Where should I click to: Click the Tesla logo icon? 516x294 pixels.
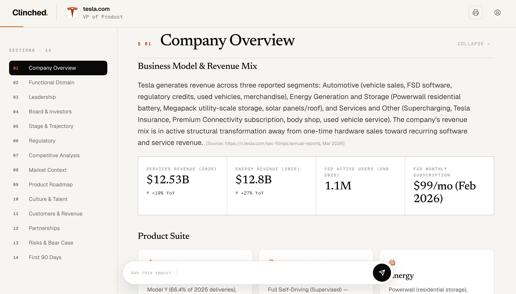click(x=72, y=13)
